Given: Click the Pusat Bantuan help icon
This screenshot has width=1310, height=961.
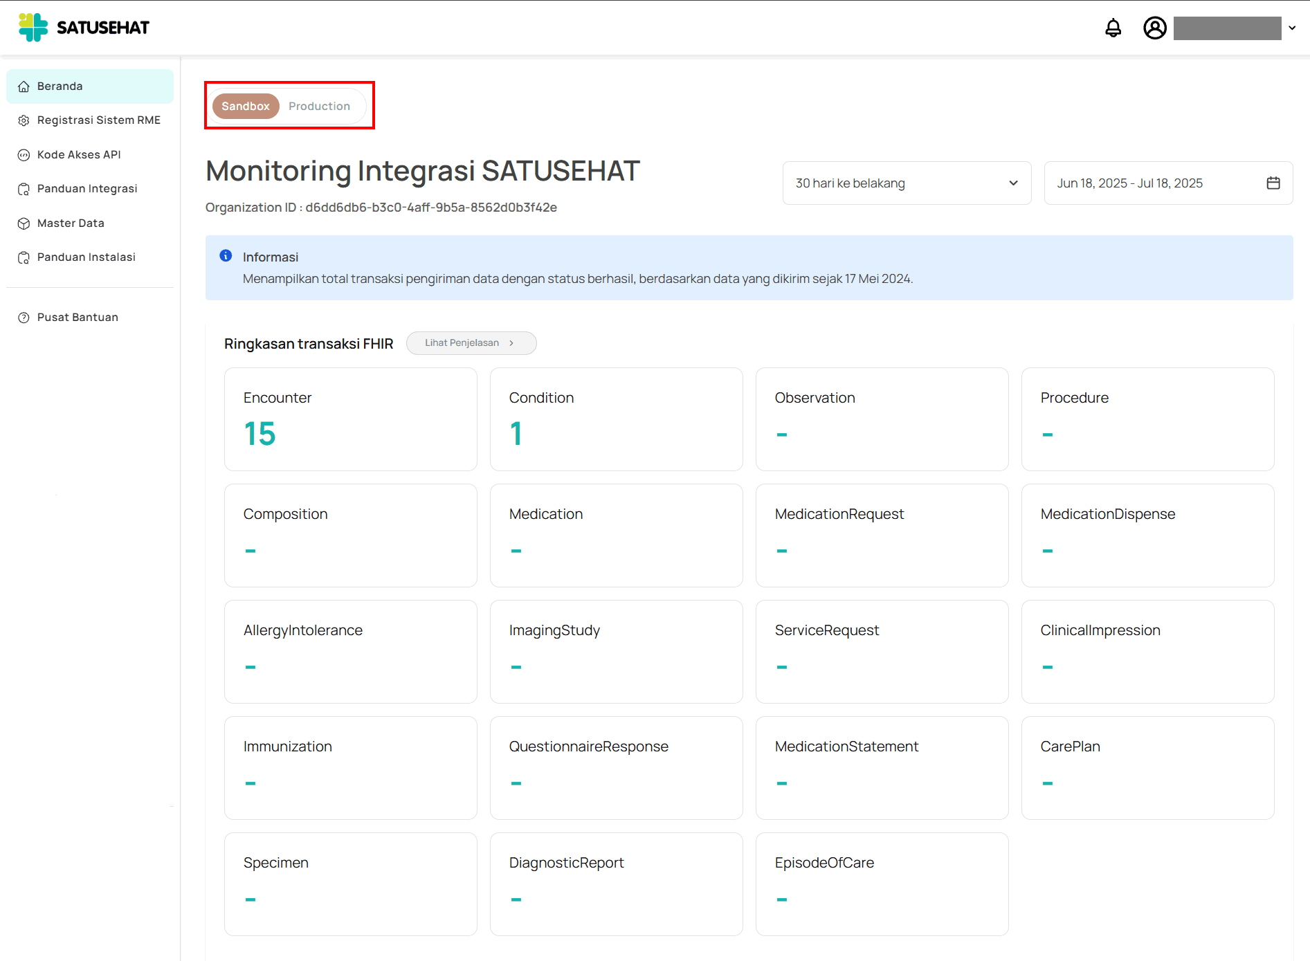Looking at the screenshot, I should (x=24, y=317).
